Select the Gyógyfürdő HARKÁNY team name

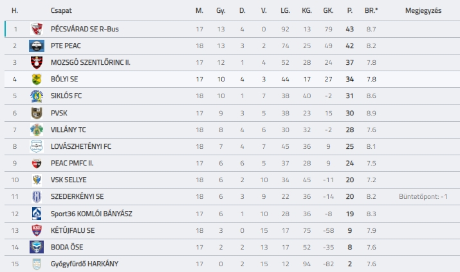(84, 264)
